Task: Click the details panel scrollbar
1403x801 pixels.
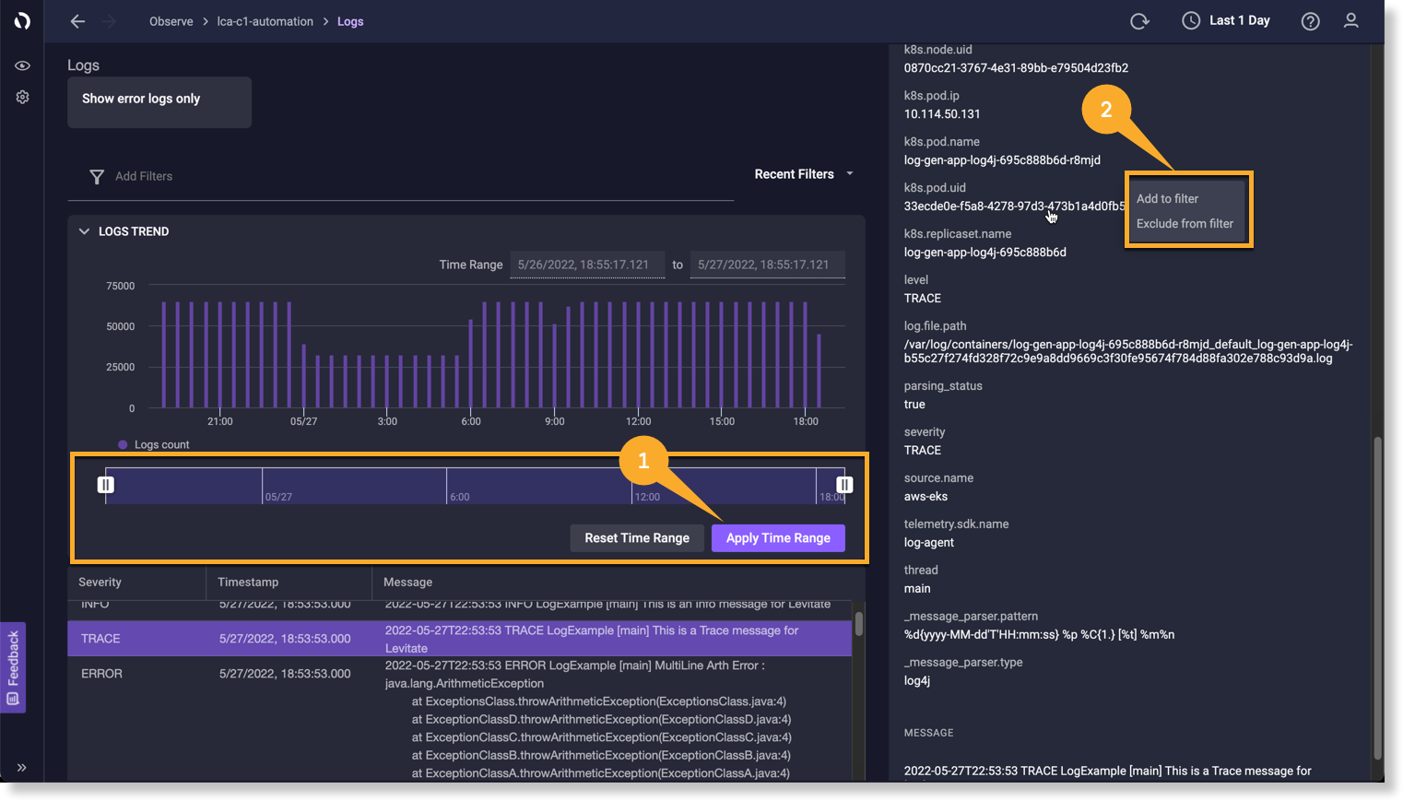Action: (x=1378, y=597)
